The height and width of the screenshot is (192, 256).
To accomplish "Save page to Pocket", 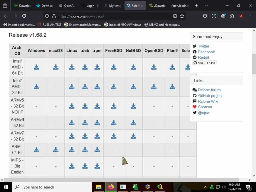I will pos(205,16).
